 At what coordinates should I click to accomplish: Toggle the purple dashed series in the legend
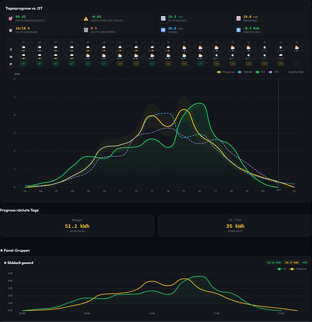pyautogui.click(x=273, y=72)
